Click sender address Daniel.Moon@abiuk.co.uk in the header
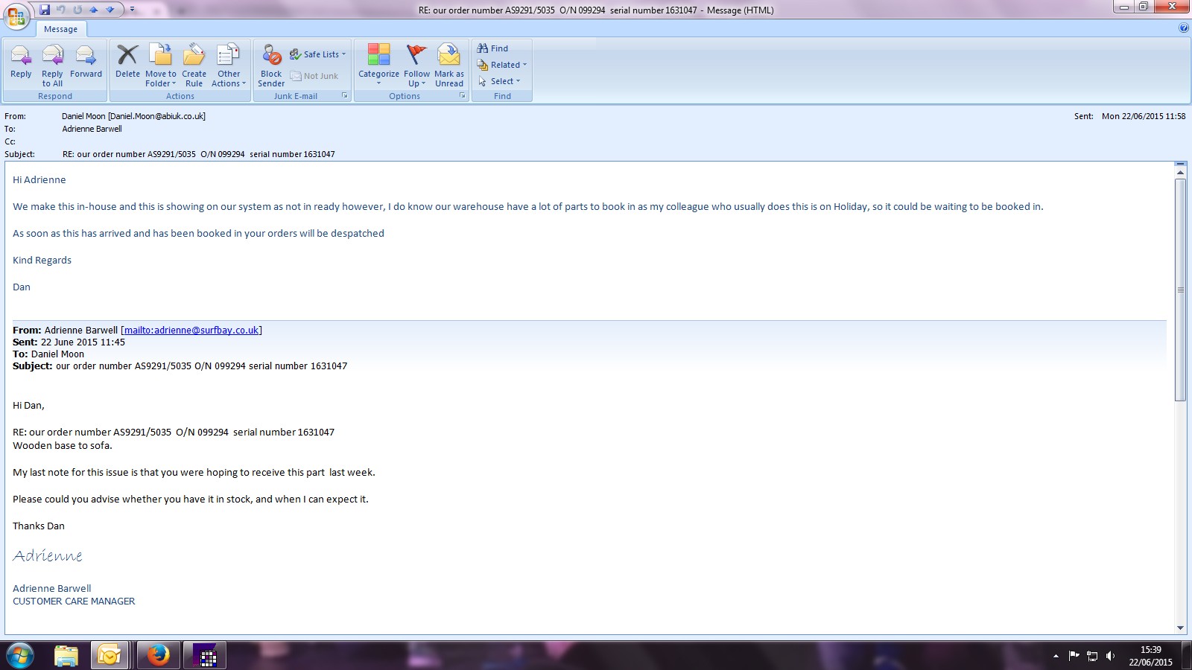 click(x=158, y=116)
